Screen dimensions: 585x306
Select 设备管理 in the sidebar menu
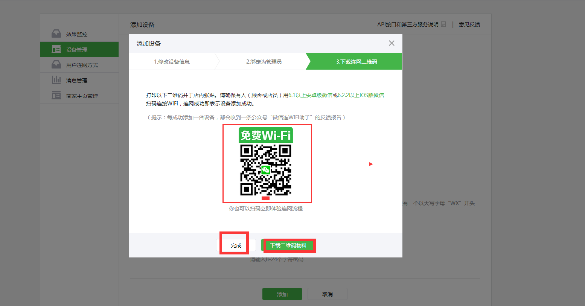pyautogui.click(x=79, y=49)
